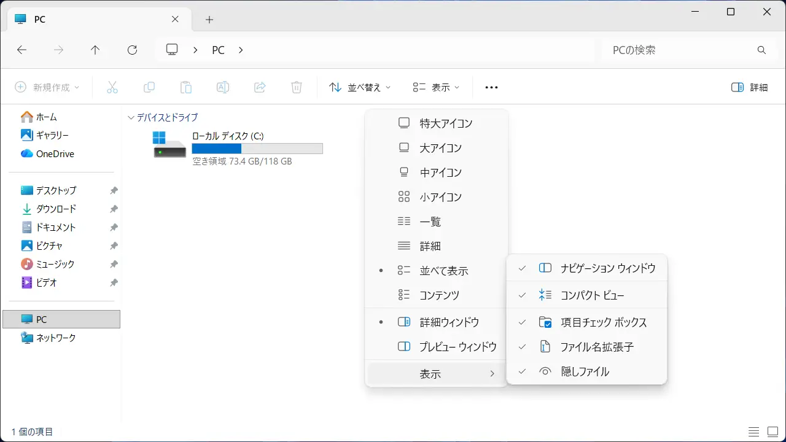786x442 pixels.
Task: Click the ローカル ディスク (C:) capacity bar
Action: click(x=257, y=149)
